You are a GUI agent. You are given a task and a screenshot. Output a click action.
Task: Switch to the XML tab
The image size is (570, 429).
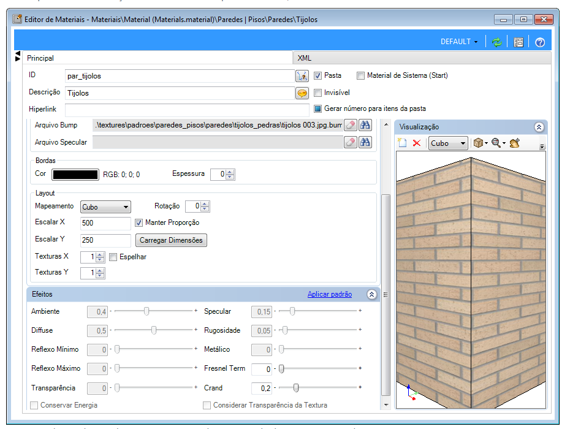(422, 58)
